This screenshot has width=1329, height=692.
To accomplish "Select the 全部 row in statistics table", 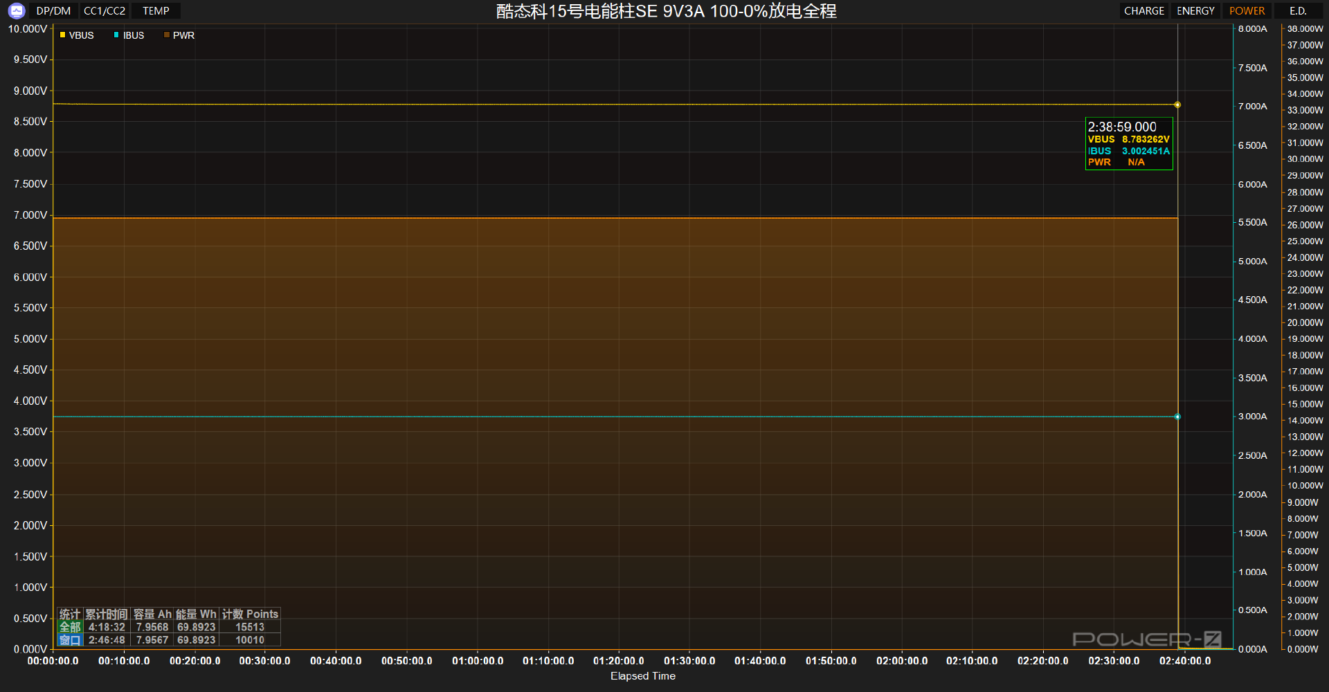I will pyautogui.click(x=168, y=627).
